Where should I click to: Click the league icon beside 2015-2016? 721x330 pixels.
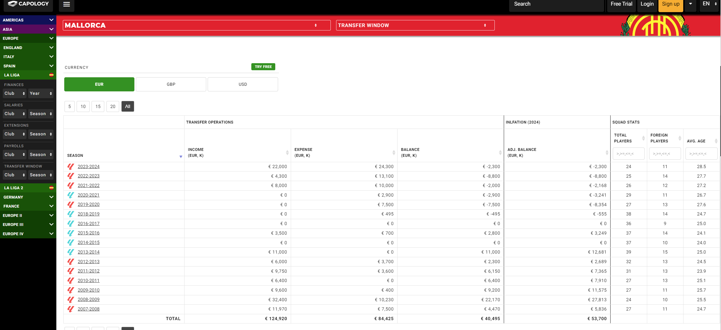tap(71, 233)
